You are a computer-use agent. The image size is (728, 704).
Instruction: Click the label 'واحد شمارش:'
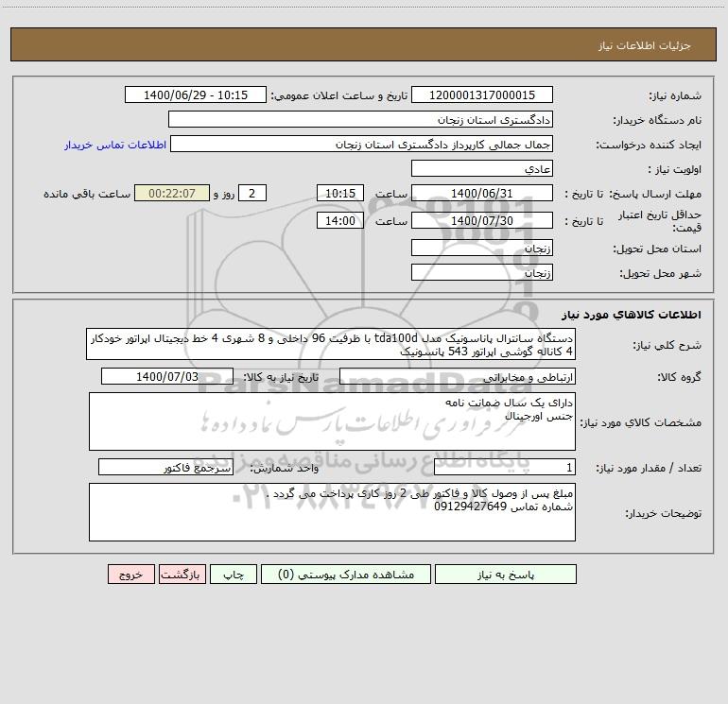(x=285, y=469)
